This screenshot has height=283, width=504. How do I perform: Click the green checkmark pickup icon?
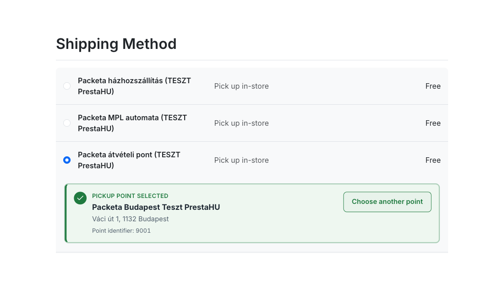pyautogui.click(x=80, y=198)
